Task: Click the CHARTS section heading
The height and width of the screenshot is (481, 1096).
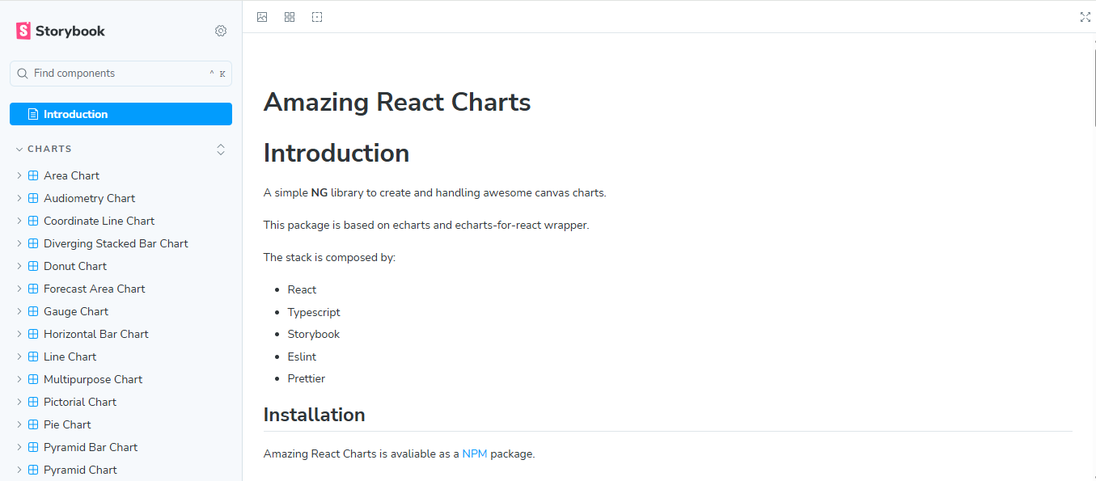Action: point(49,150)
